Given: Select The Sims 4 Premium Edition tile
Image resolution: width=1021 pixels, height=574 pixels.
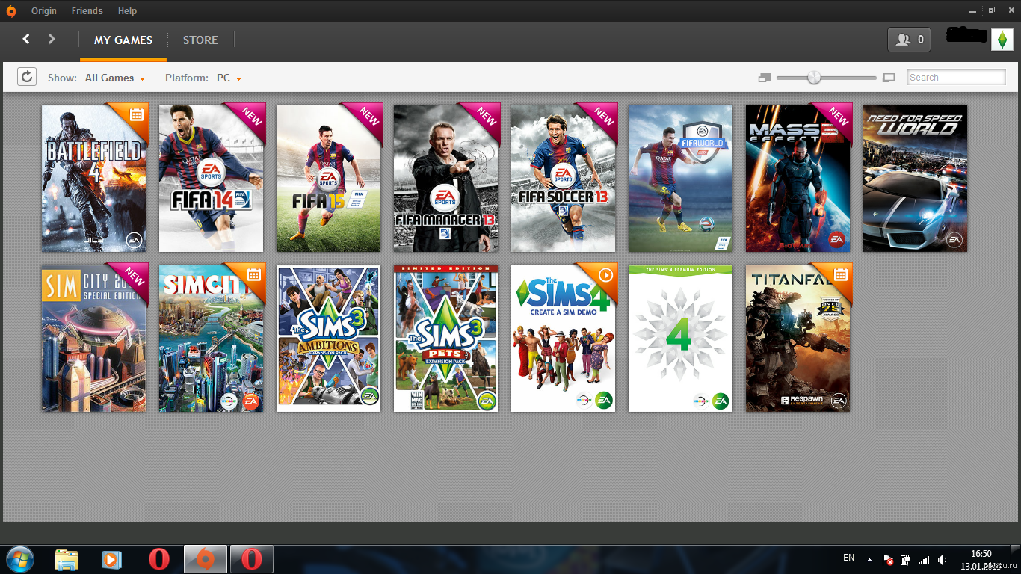Looking at the screenshot, I should click(680, 338).
